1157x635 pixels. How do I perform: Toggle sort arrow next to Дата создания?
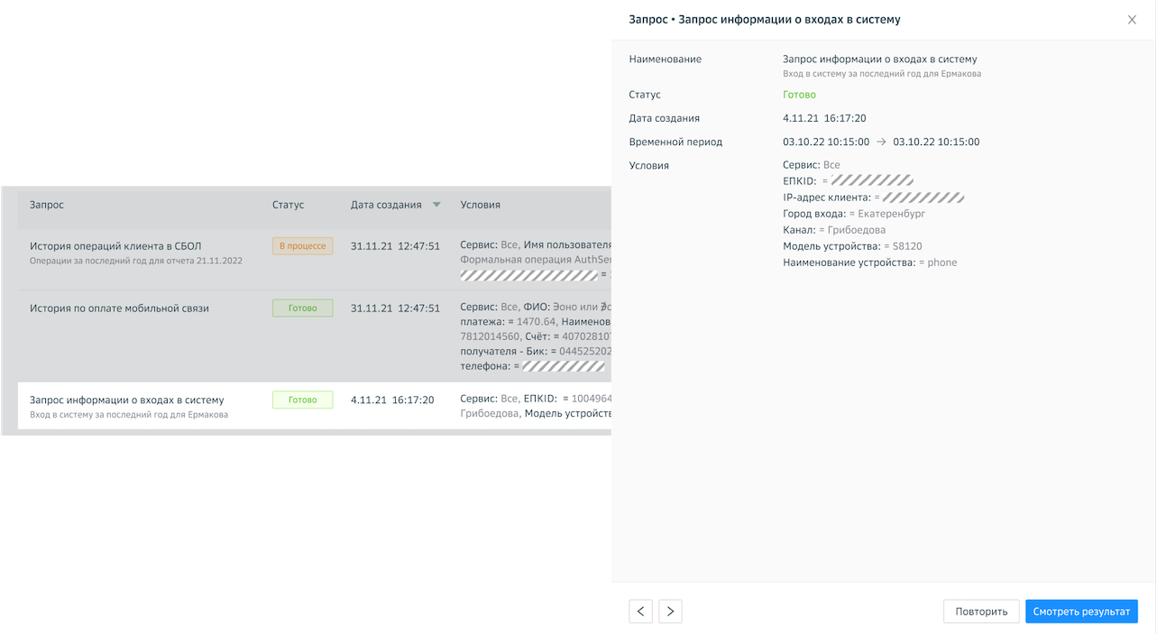coord(436,205)
